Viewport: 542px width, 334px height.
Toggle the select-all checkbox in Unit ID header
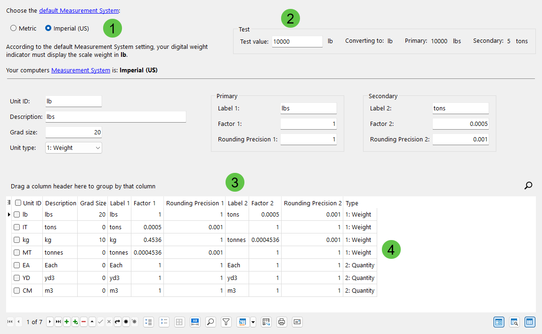[x=18, y=203]
